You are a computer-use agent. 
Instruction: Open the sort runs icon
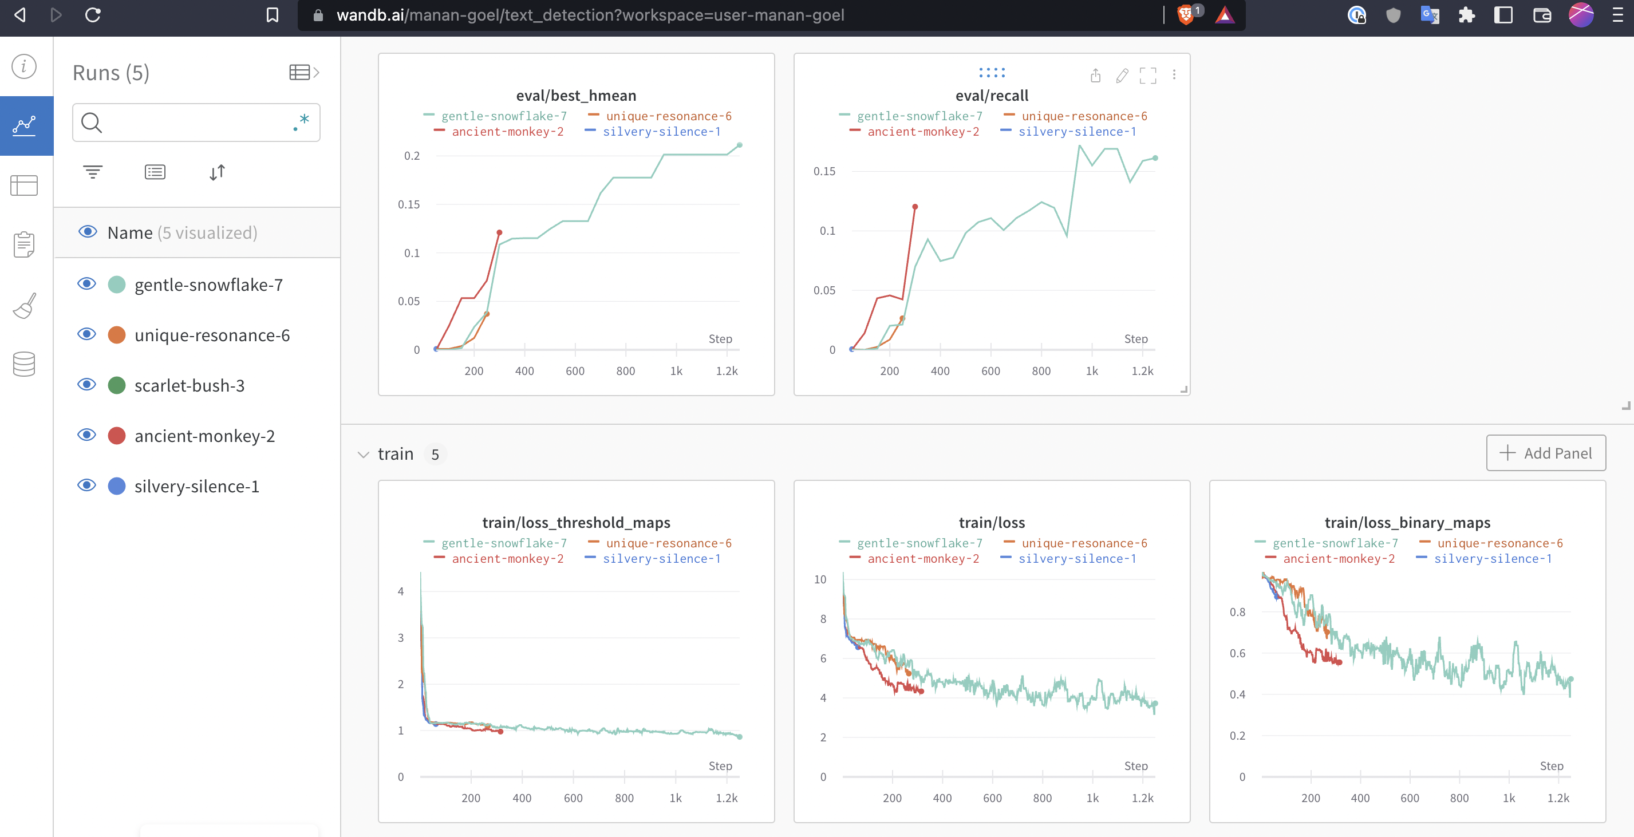click(217, 172)
